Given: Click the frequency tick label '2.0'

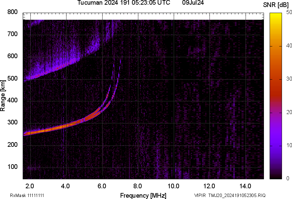Looking at the screenshot, I should [x=30, y=186].
